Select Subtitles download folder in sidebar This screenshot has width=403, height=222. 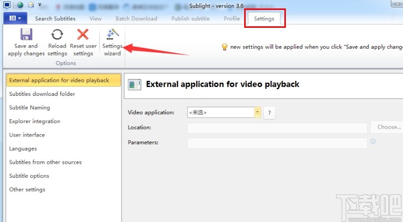(x=42, y=94)
